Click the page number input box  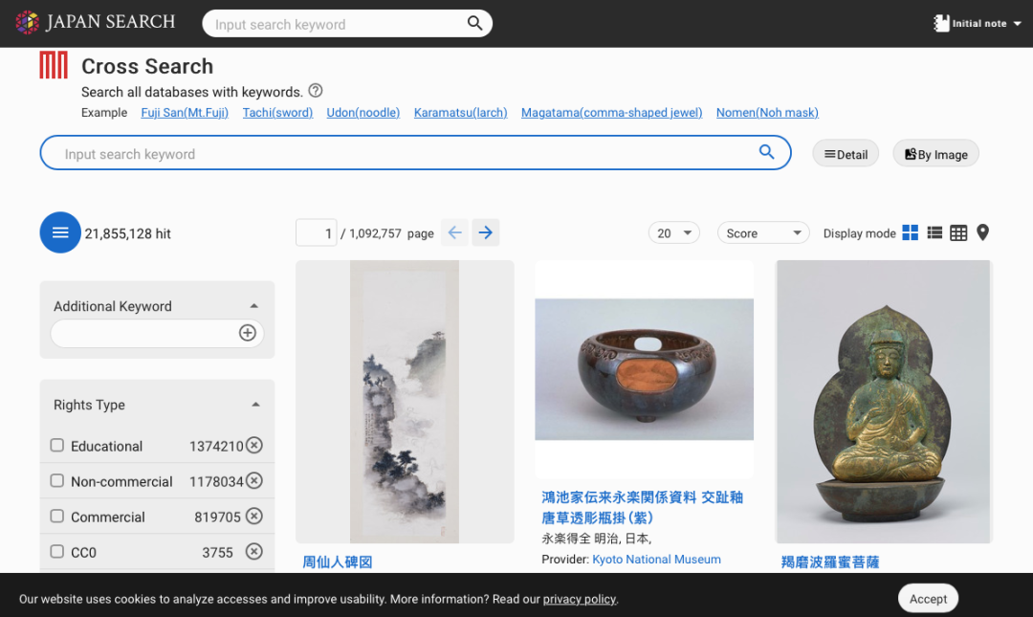coord(317,232)
